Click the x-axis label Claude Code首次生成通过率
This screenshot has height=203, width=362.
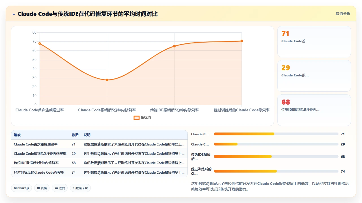(x=40, y=110)
